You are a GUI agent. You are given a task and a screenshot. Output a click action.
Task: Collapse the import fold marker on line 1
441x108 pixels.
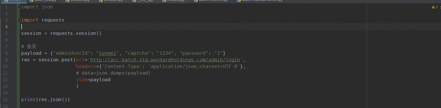(19, 7)
